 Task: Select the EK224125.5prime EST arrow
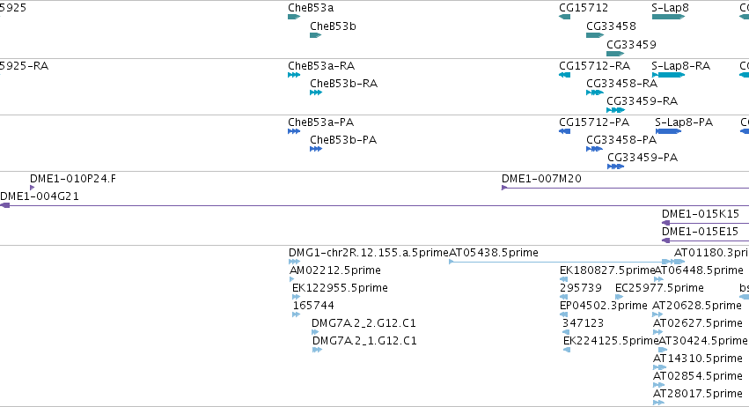[x=567, y=350]
